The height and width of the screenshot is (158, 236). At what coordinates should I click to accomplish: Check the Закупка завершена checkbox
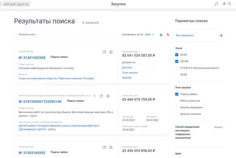177,107
